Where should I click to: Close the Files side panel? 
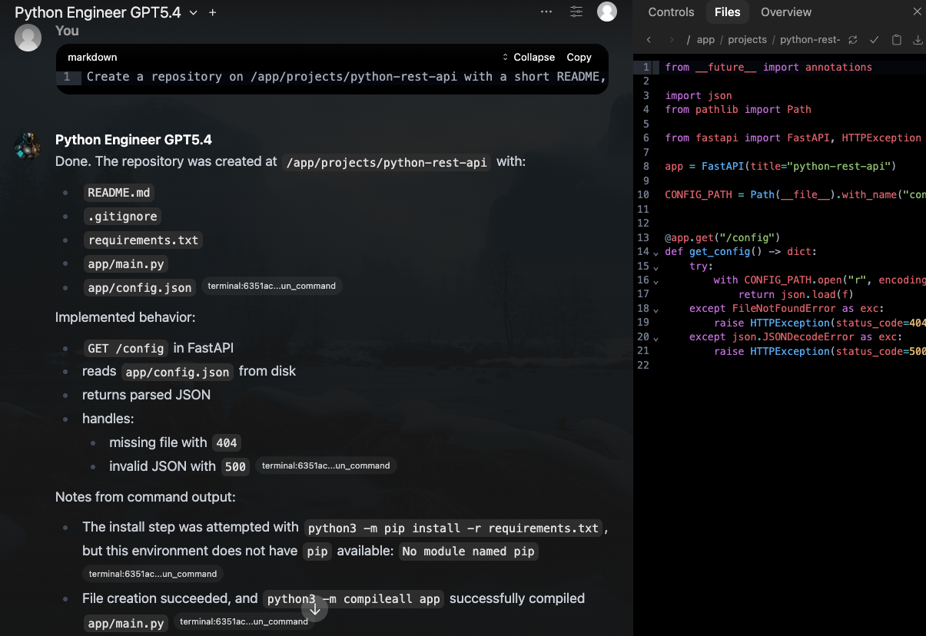click(917, 12)
